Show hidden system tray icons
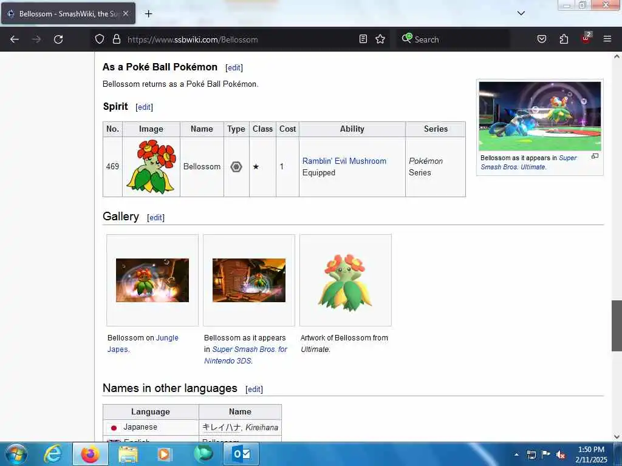Screen dimensions: 622x466 [x=516, y=454]
